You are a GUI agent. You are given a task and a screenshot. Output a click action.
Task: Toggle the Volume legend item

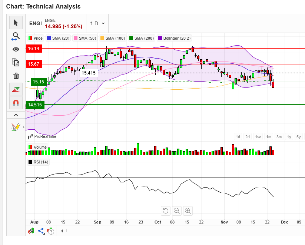(x=38, y=147)
